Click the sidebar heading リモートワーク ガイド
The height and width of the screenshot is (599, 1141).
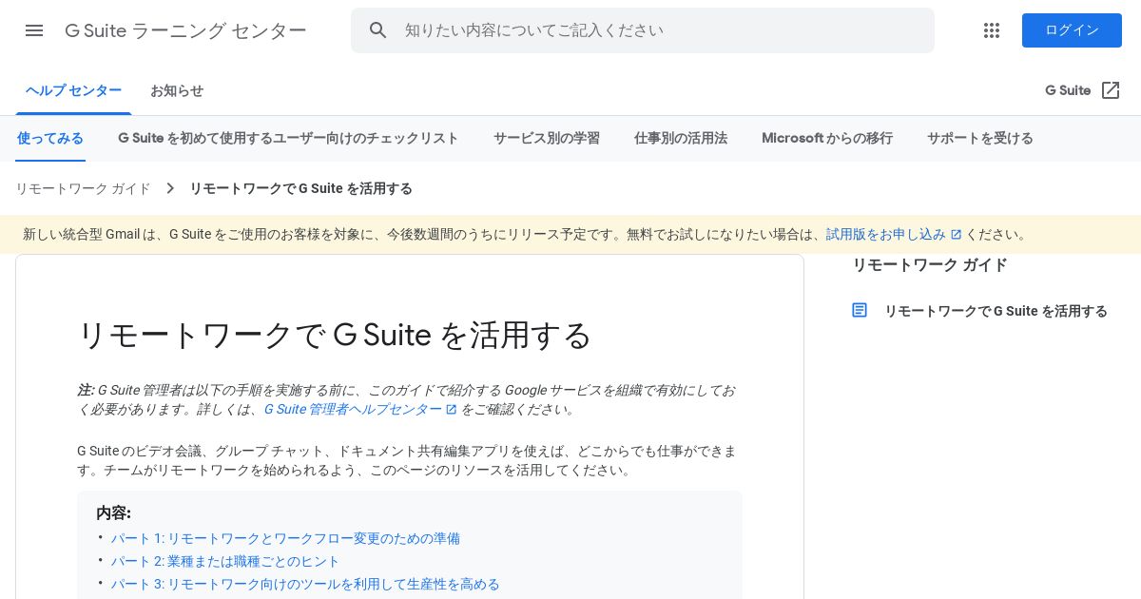coord(930,265)
